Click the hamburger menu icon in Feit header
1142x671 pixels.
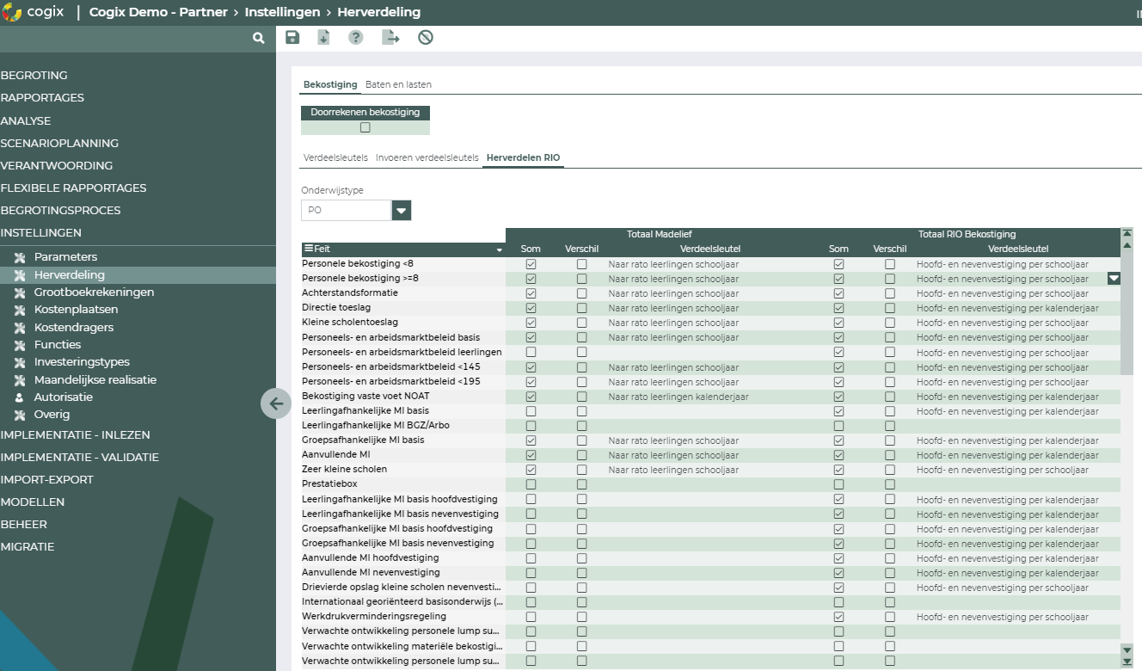click(x=309, y=249)
